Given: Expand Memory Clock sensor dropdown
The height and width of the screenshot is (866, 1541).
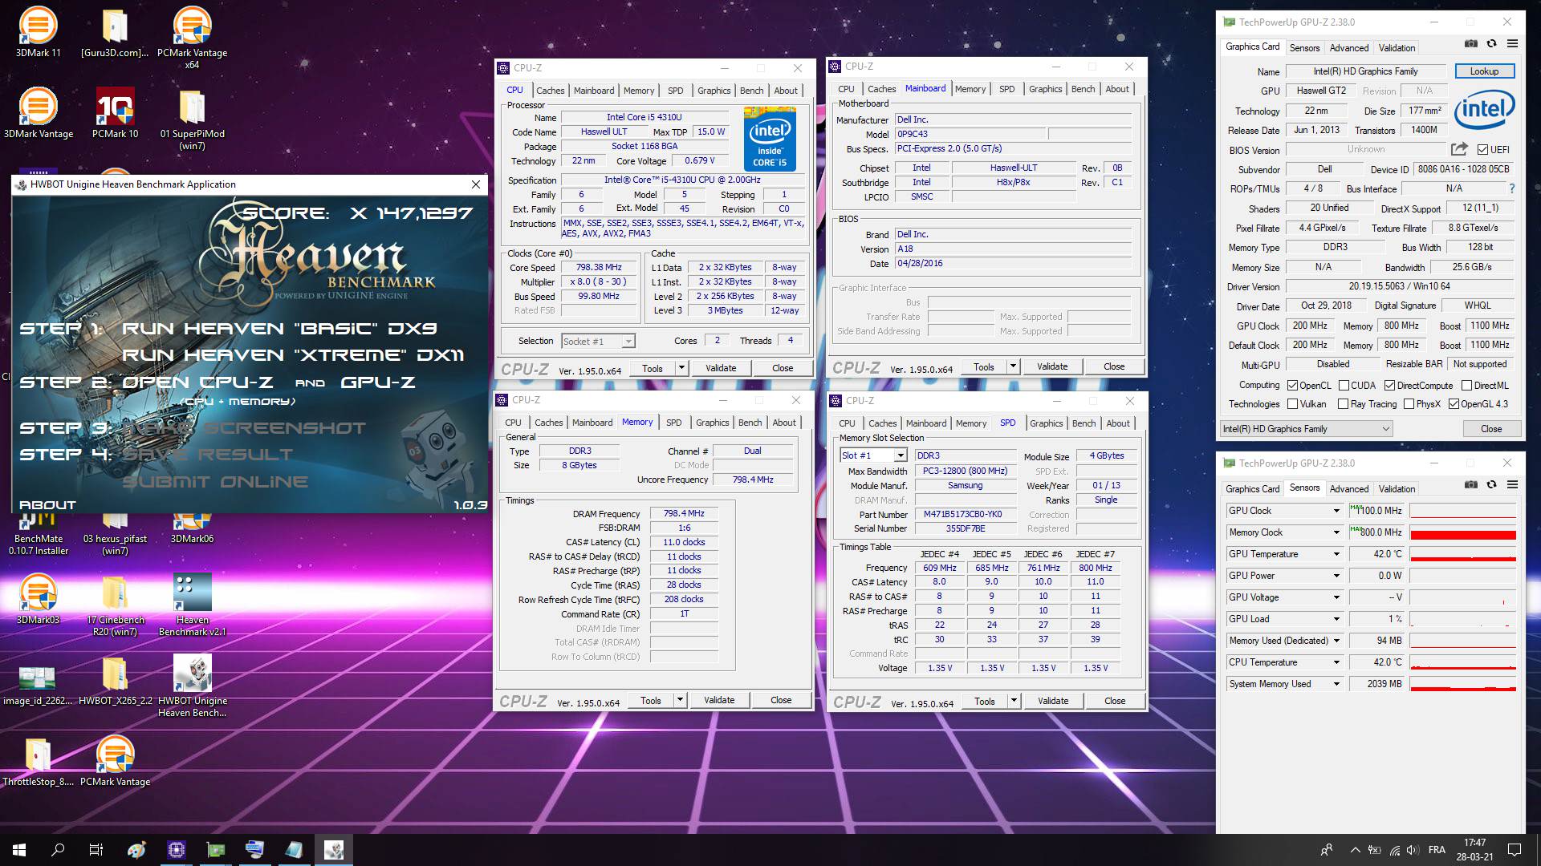Looking at the screenshot, I should pyautogui.click(x=1336, y=532).
